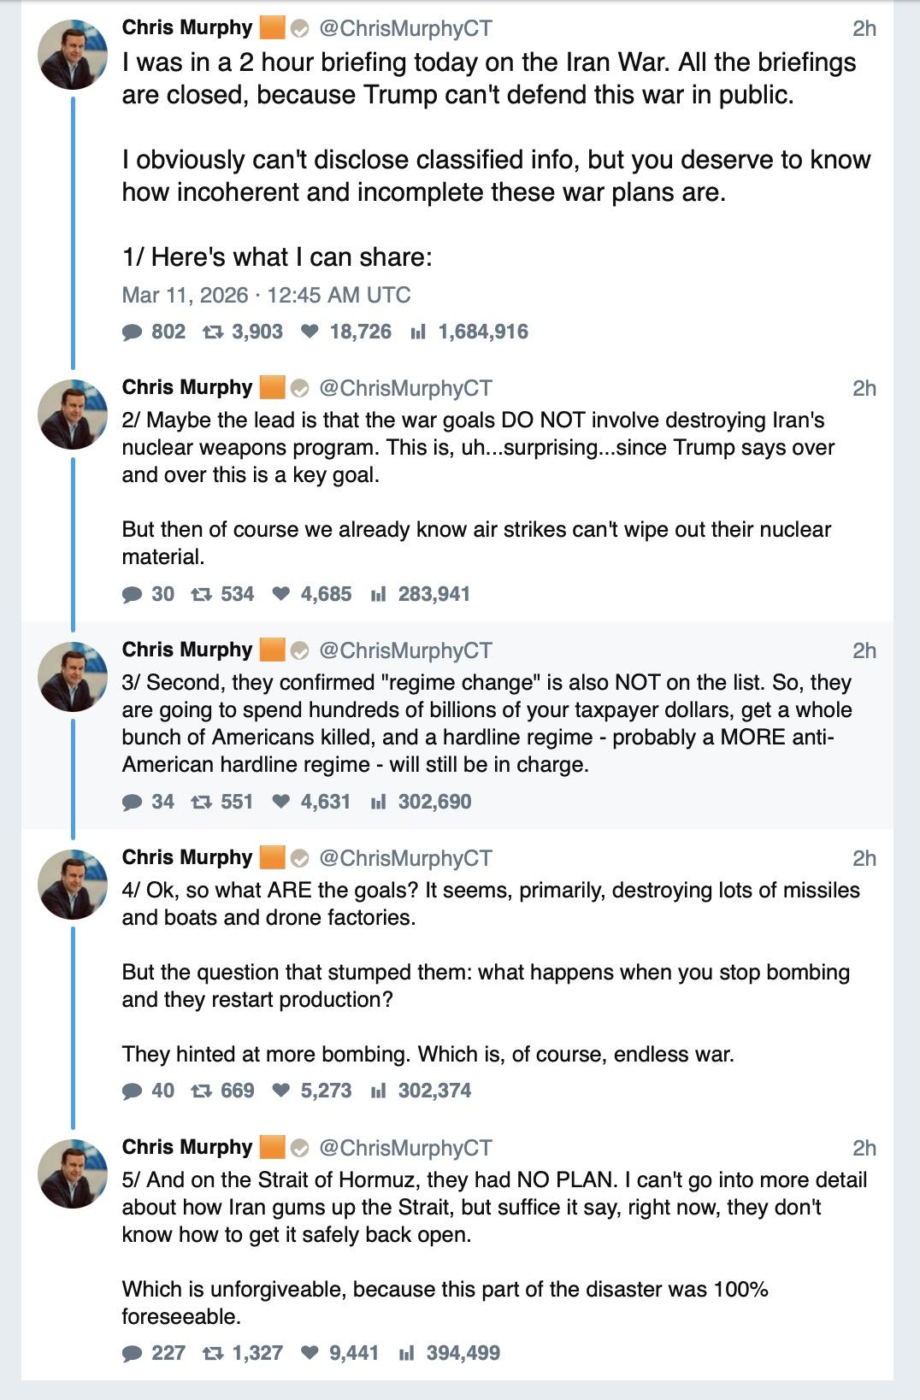
Task: Click the retweet icon showing 3,903
Action: pyautogui.click(x=213, y=332)
